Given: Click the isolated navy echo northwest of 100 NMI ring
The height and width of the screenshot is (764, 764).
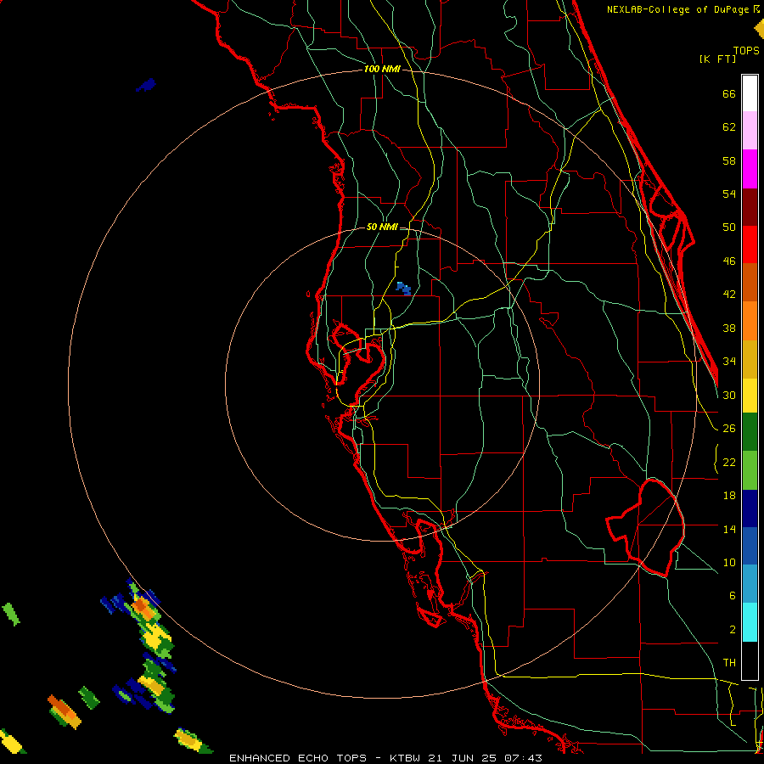Looking at the screenshot, I should point(146,85).
